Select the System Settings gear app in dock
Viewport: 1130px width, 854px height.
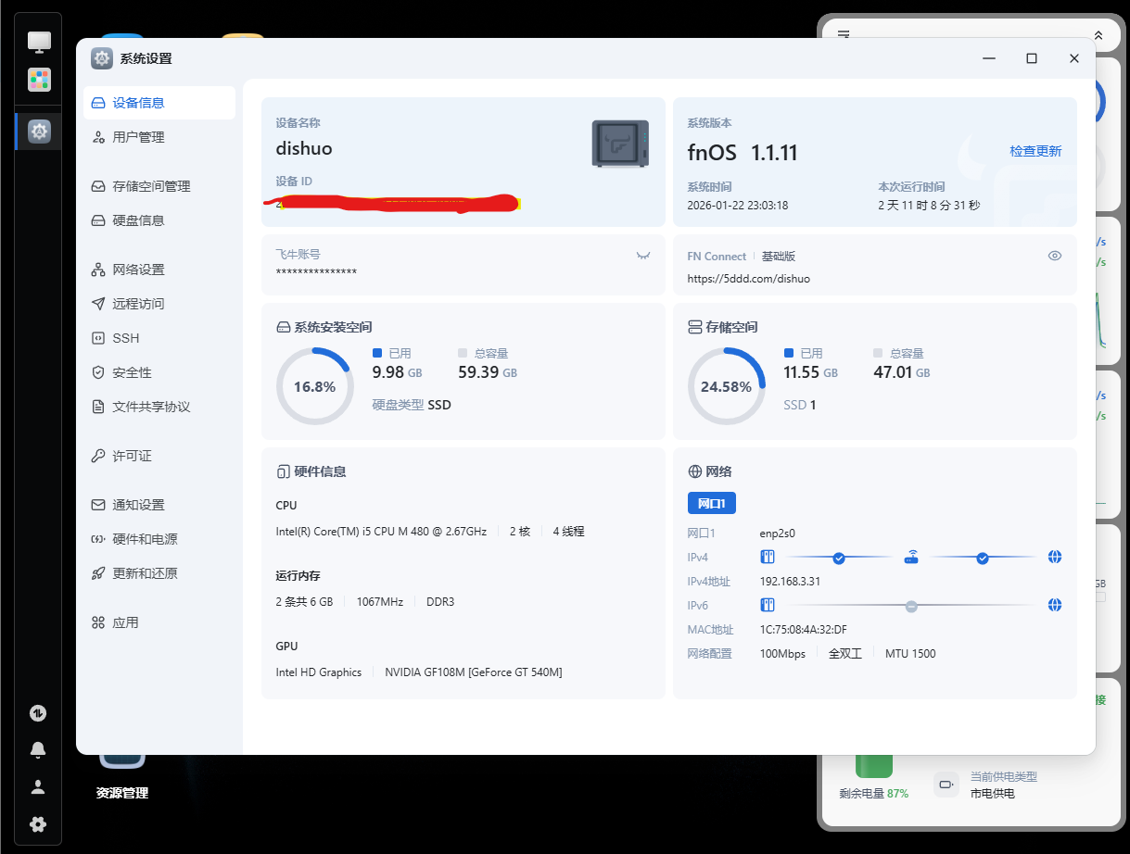point(39,132)
